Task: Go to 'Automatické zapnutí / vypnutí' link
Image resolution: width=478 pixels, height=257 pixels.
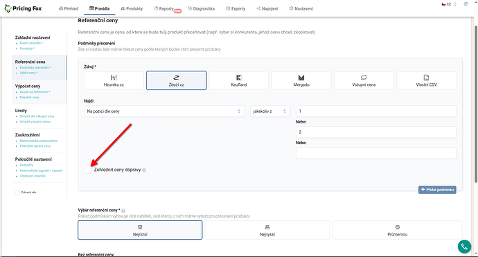Action: coord(41,170)
